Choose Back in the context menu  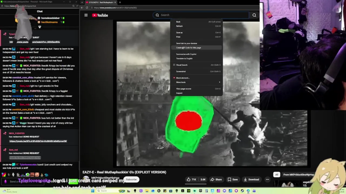[x=197, y=22]
